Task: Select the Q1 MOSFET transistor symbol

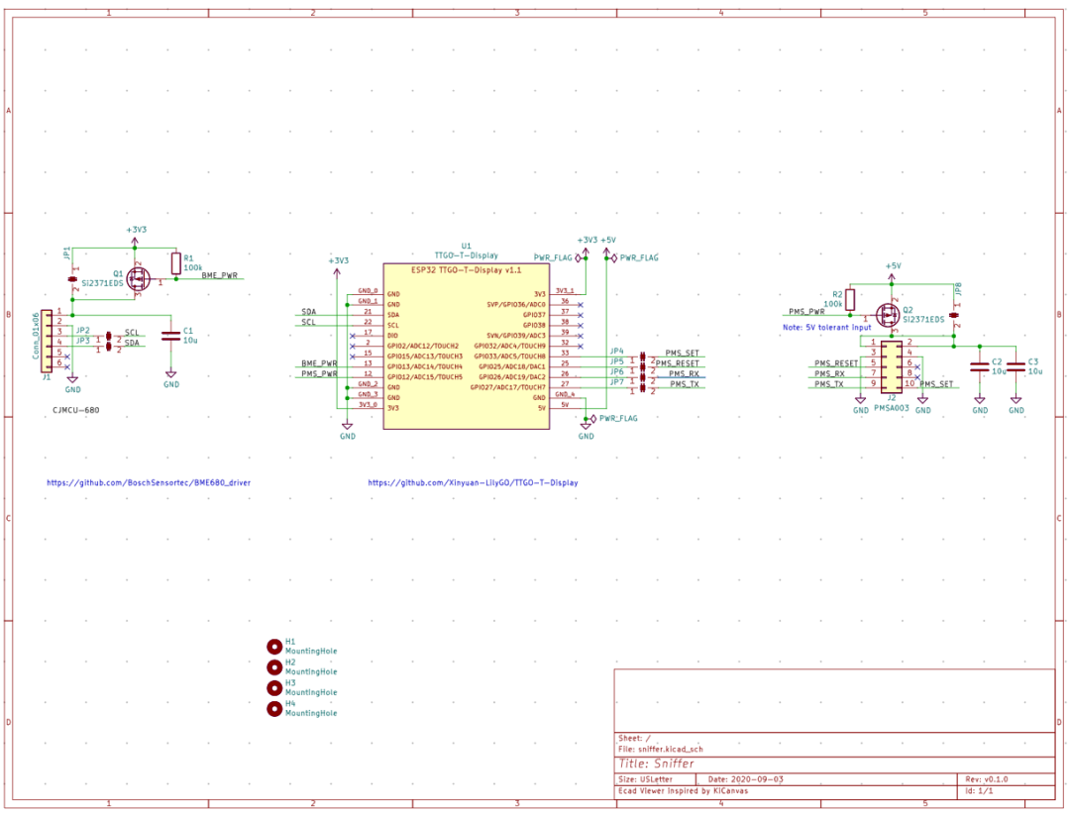Action: coord(139,277)
